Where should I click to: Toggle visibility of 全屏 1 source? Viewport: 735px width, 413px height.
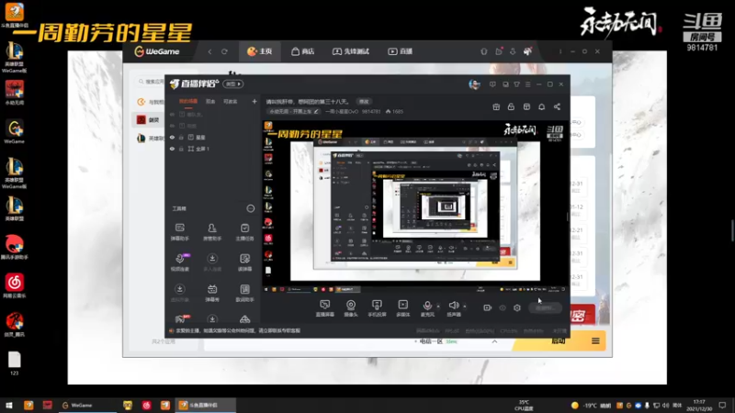pyautogui.click(x=172, y=149)
